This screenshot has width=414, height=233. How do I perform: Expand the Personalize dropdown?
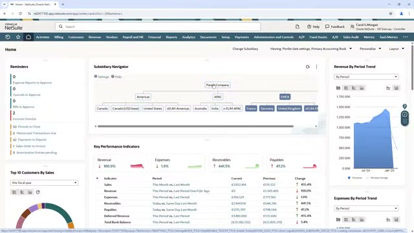coord(370,49)
